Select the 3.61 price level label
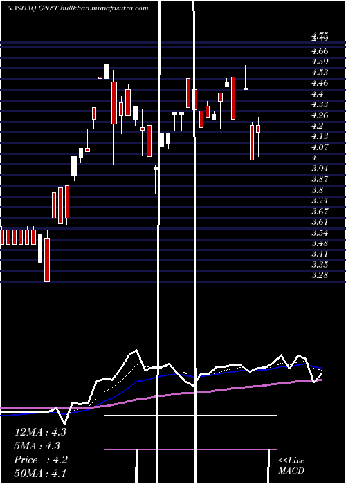Image resolution: width=346 pixels, height=484 pixels. (320, 222)
